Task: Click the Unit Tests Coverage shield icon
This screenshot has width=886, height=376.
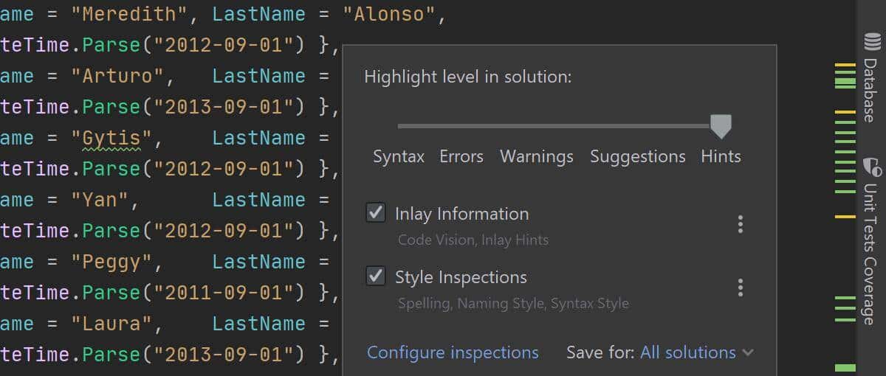Action: (x=871, y=166)
